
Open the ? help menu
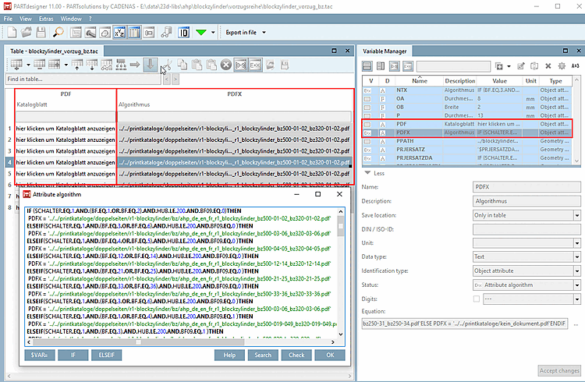tap(90, 19)
